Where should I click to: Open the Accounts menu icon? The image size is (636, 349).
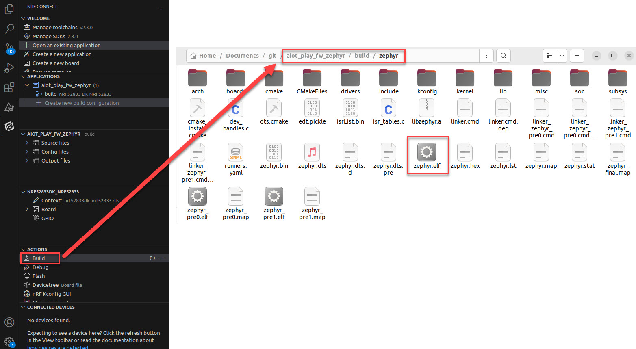[x=9, y=322]
